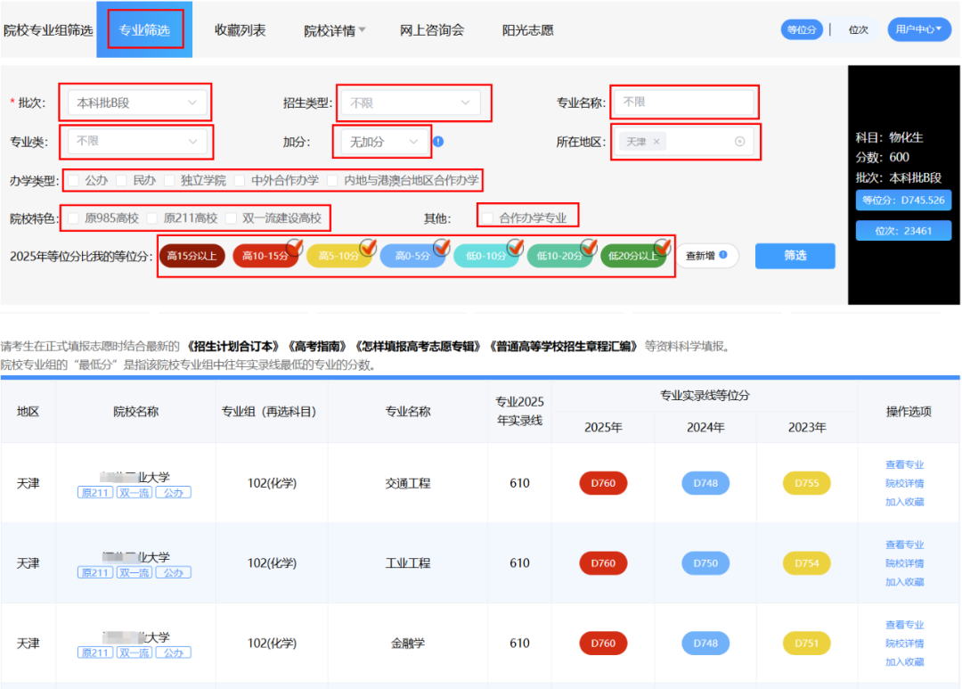The height and width of the screenshot is (689, 962).
Task: Click 查看专业 in the 金融学 row
Action: (x=904, y=625)
